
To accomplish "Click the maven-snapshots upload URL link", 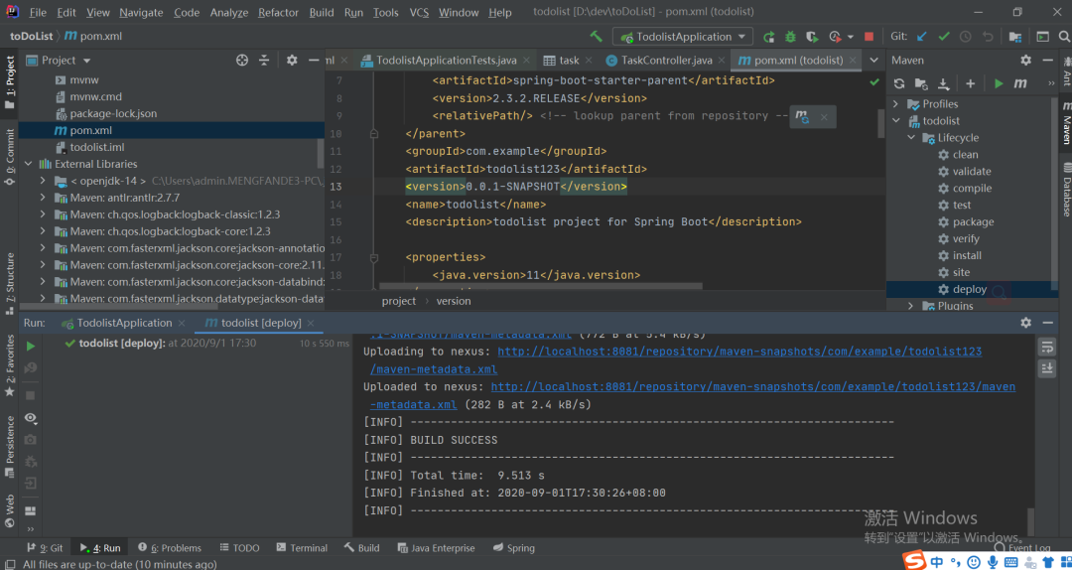I will point(738,352).
